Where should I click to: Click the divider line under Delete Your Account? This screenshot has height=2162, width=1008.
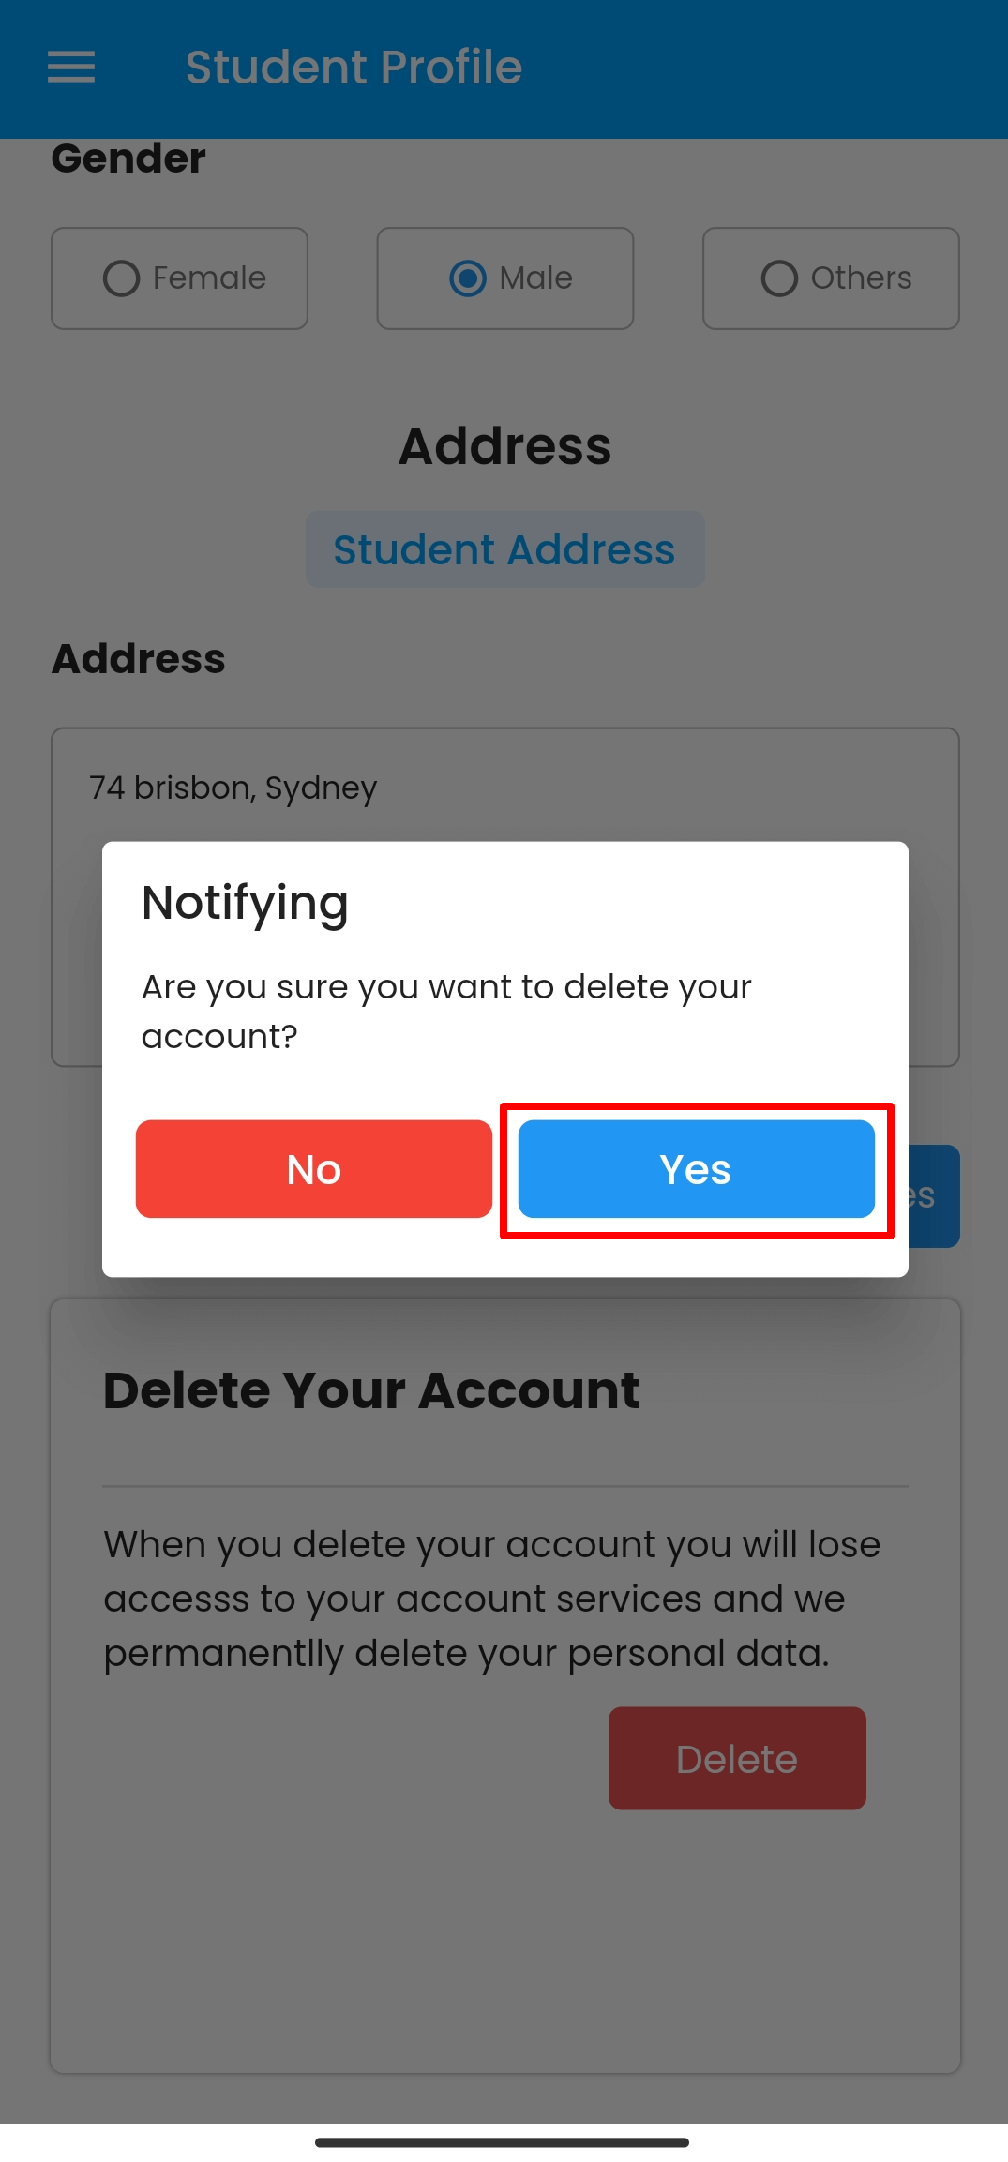coord(504,1486)
